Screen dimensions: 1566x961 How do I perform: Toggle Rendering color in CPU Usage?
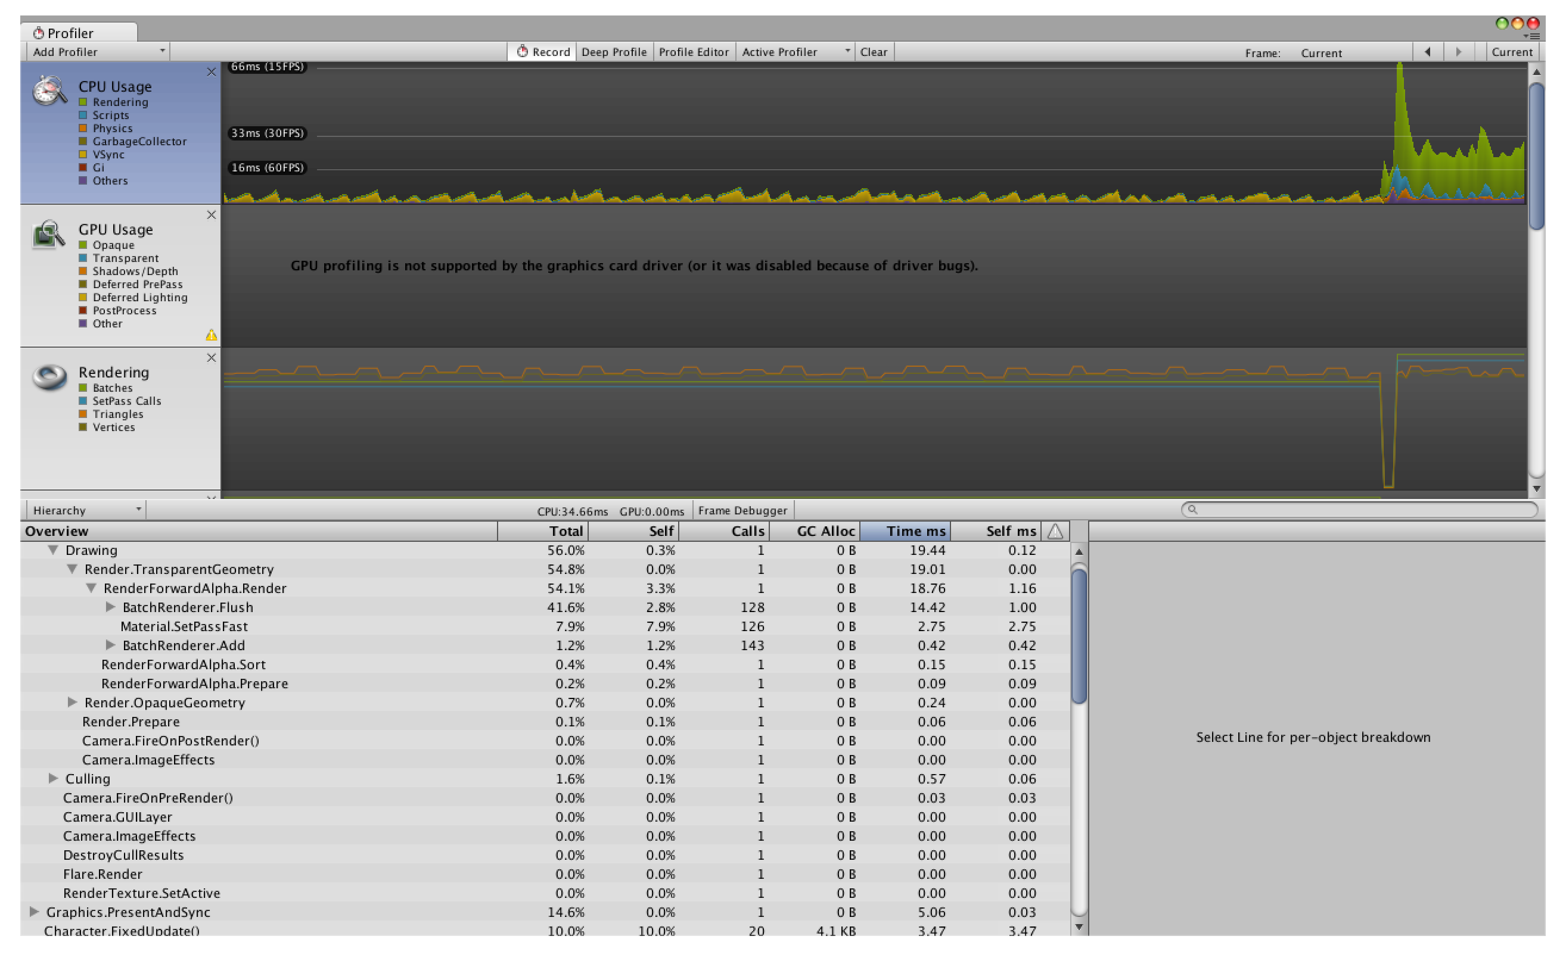[83, 102]
